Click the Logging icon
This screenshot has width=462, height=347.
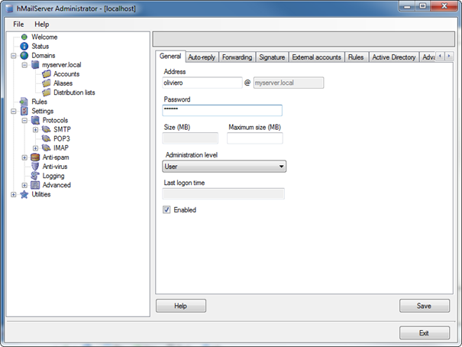tap(35, 176)
